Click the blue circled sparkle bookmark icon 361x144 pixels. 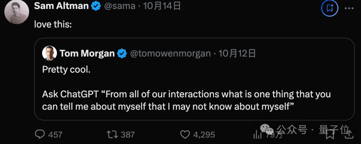(x=330, y=8)
